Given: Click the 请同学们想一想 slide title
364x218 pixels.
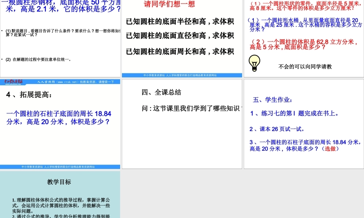Looking at the screenshot, I should click(x=169, y=4).
